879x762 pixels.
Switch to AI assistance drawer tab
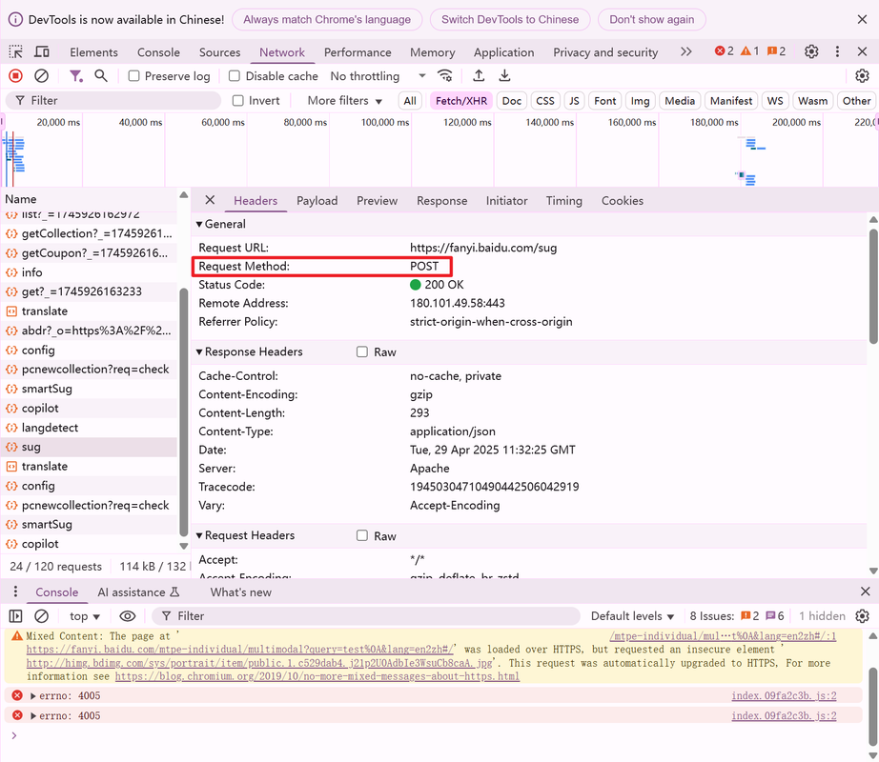(138, 592)
